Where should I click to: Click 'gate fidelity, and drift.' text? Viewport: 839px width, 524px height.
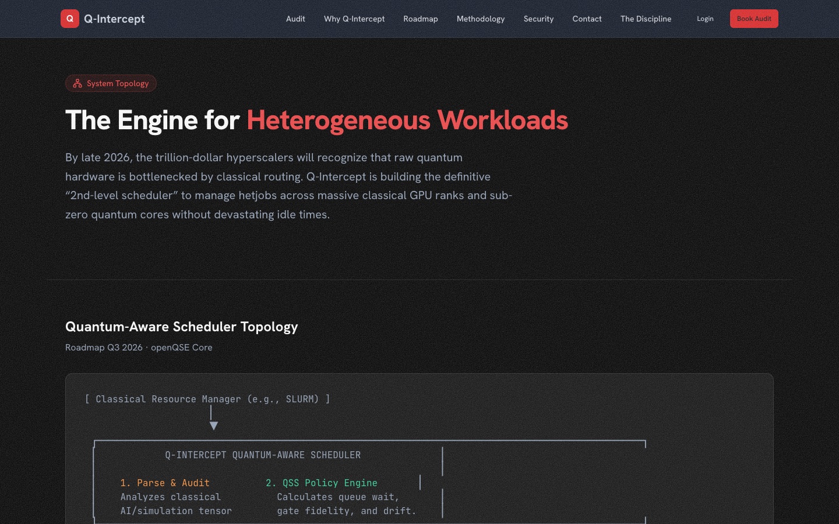[x=347, y=511]
